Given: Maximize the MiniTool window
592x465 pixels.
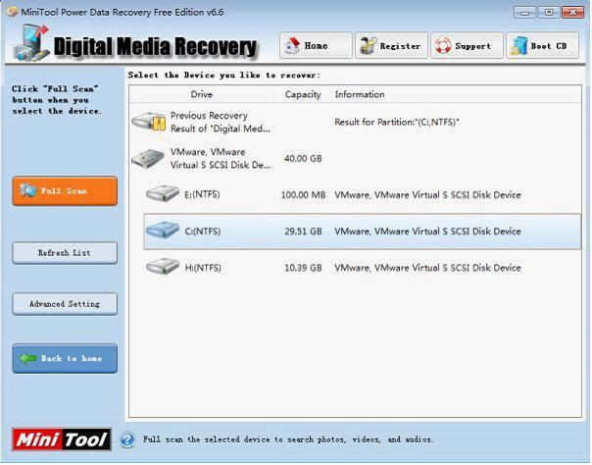Looking at the screenshot, I should click(x=549, y=13).
